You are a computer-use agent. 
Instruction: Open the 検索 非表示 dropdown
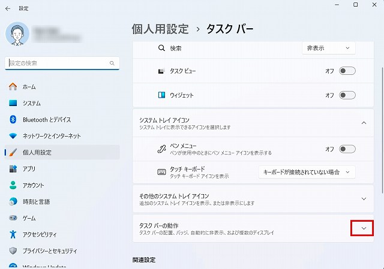[329, 47]
